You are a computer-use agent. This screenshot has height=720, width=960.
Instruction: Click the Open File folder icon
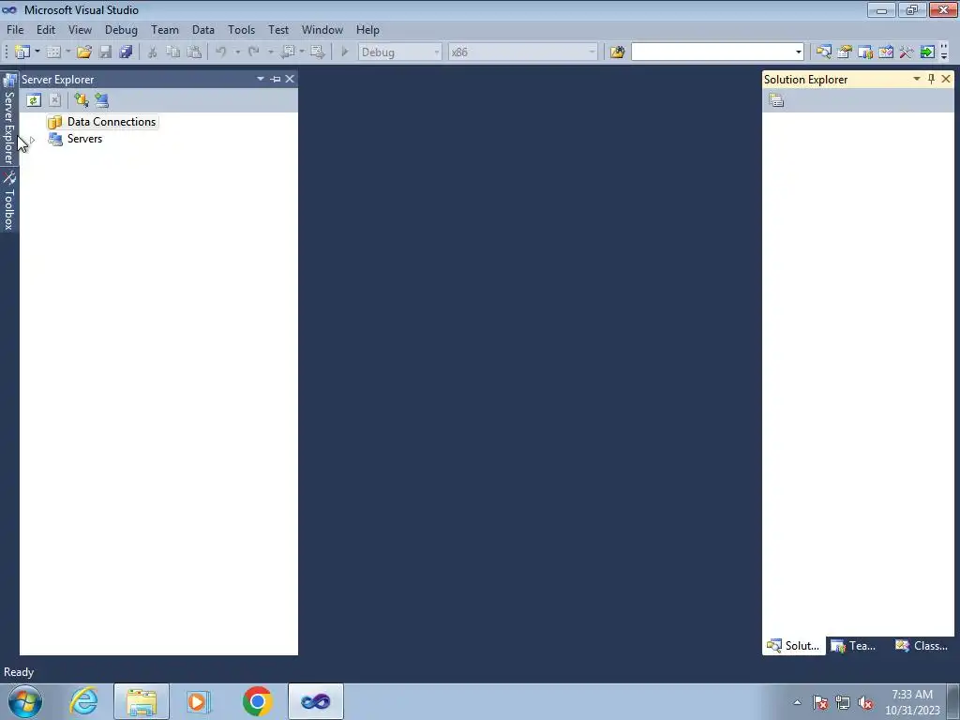click(83, 52)
